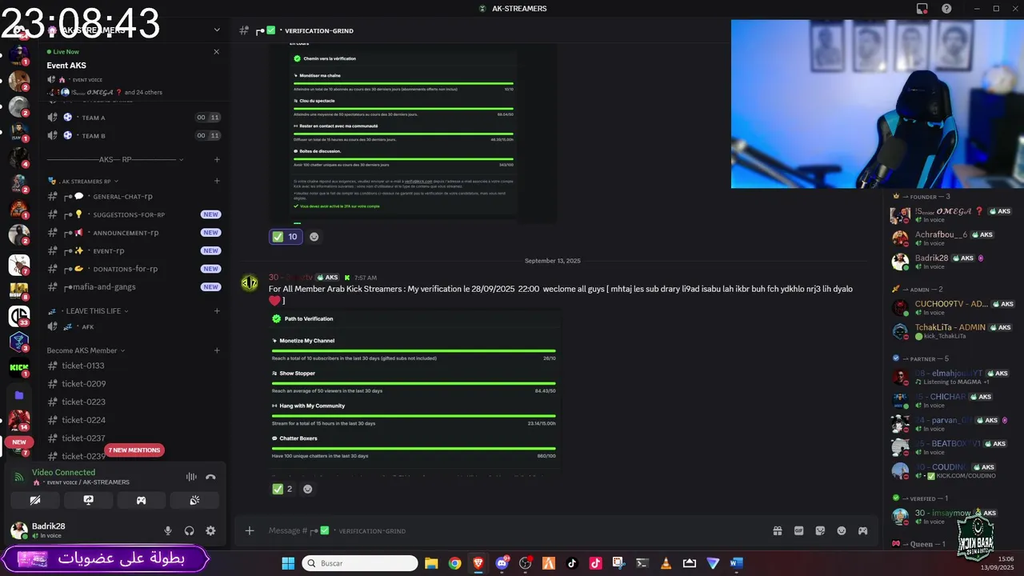Open noise suppression waveform icon
This screenshot has width=1024, height=576.
click(191, 477)
